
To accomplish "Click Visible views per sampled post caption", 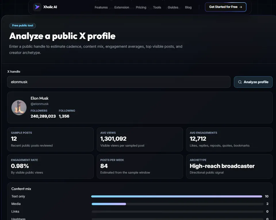I will pyautogui.click(x=122, y=146).
